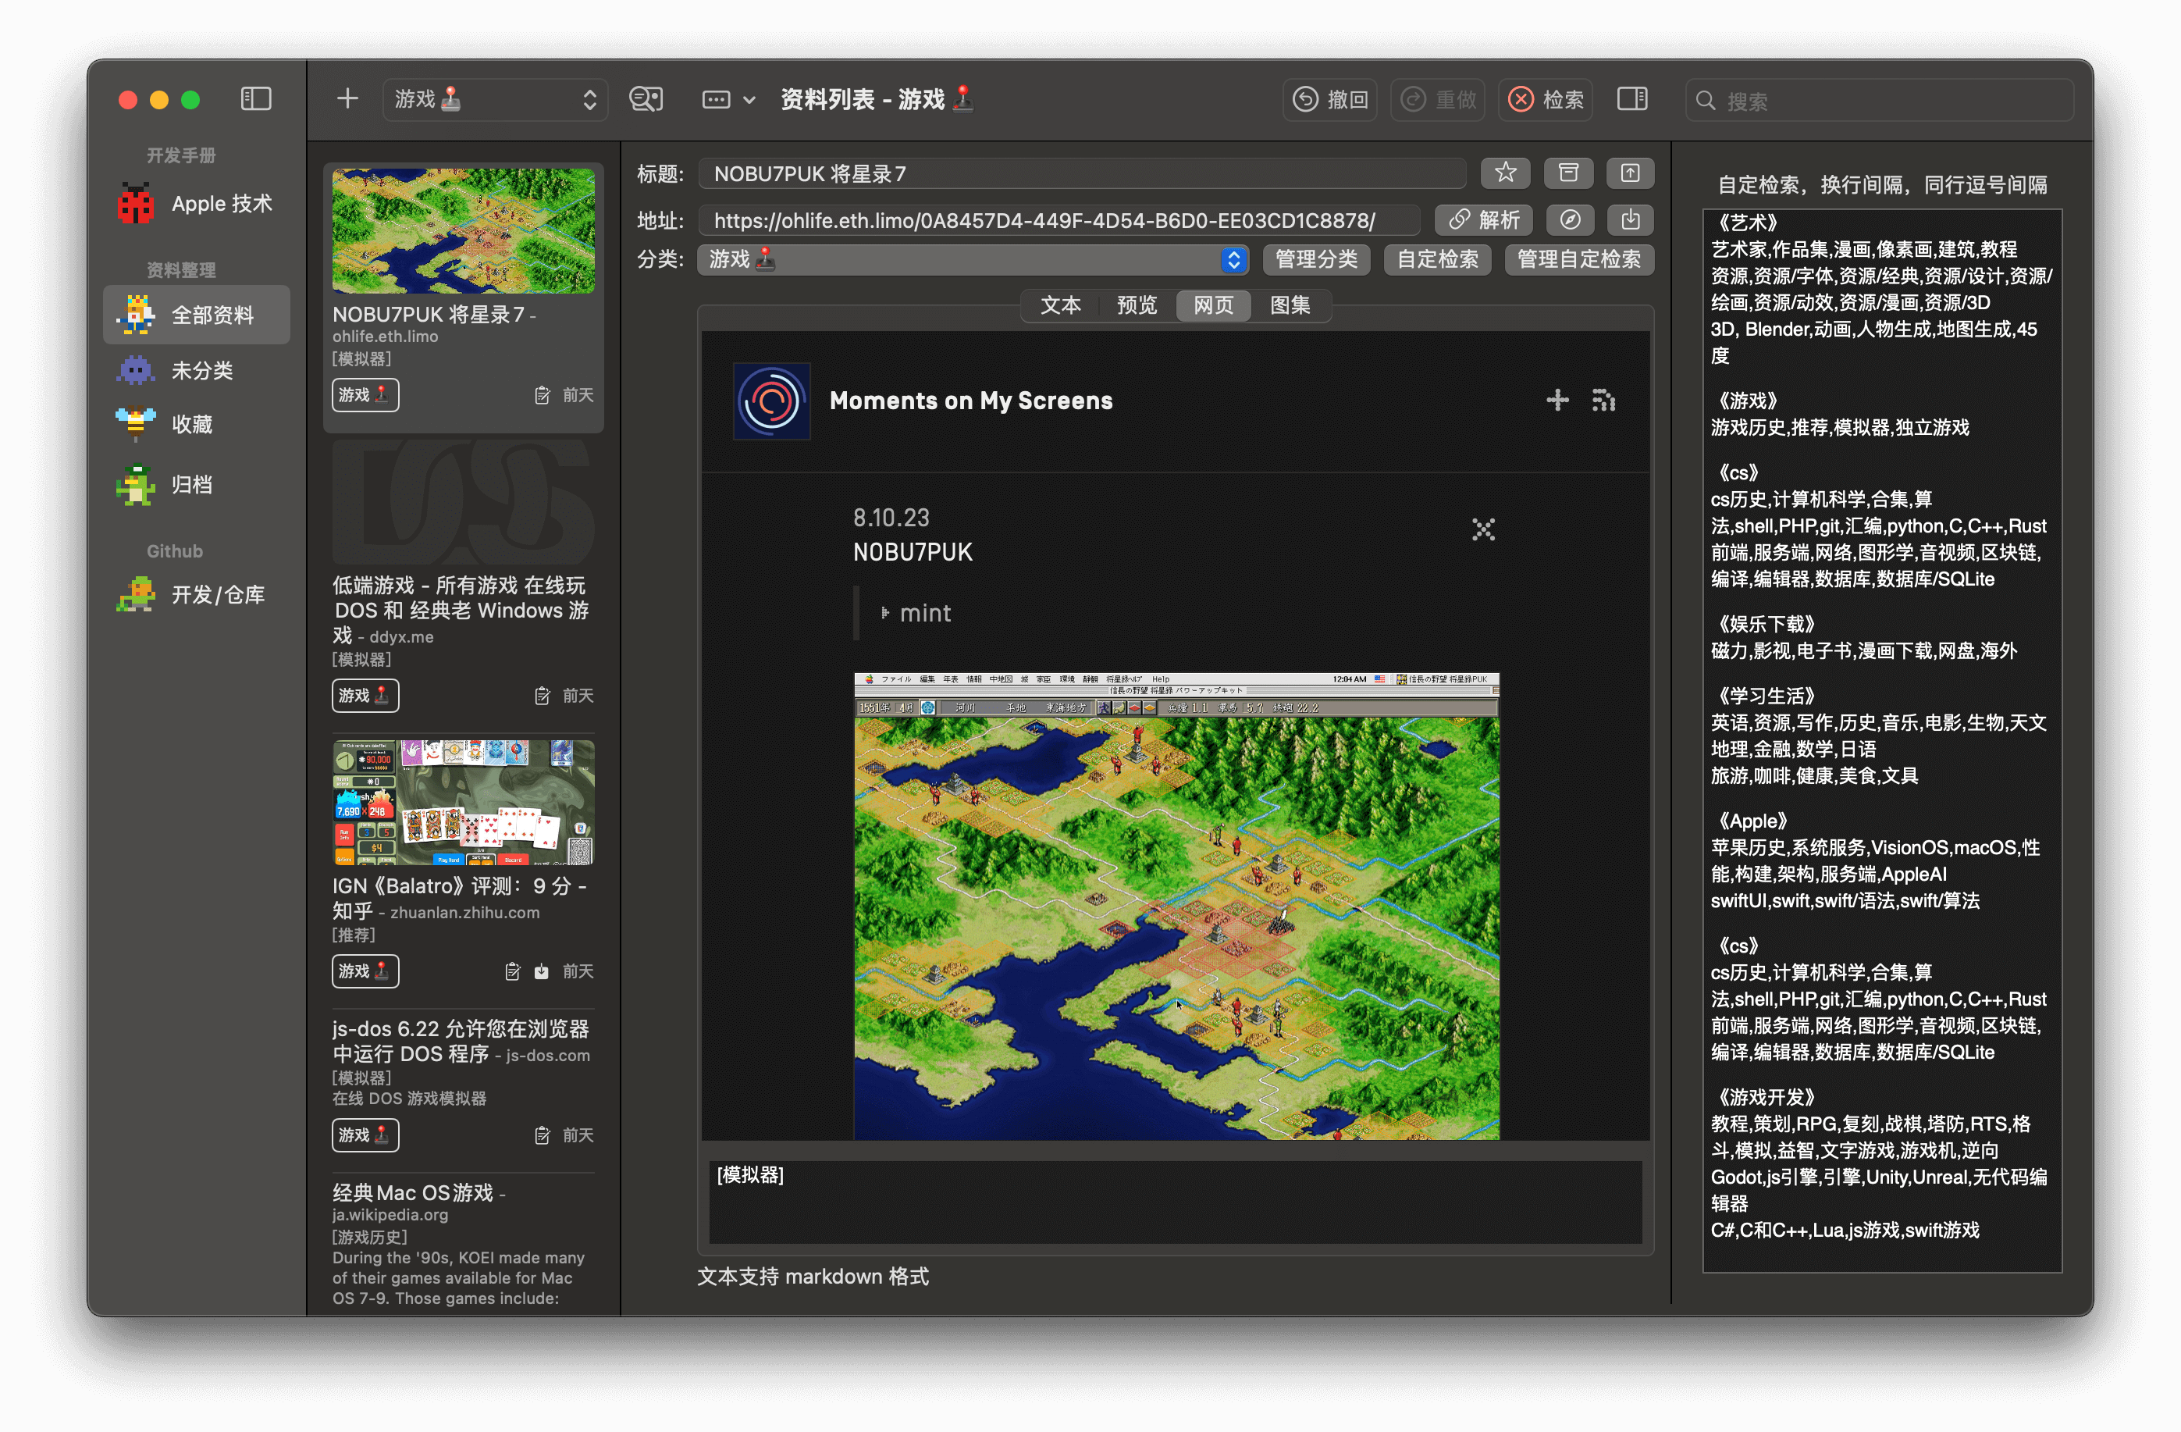The width and height of the screenshot is (2181, 1432).
Task: Edit the 地址 URL field
Action: 1058,220
